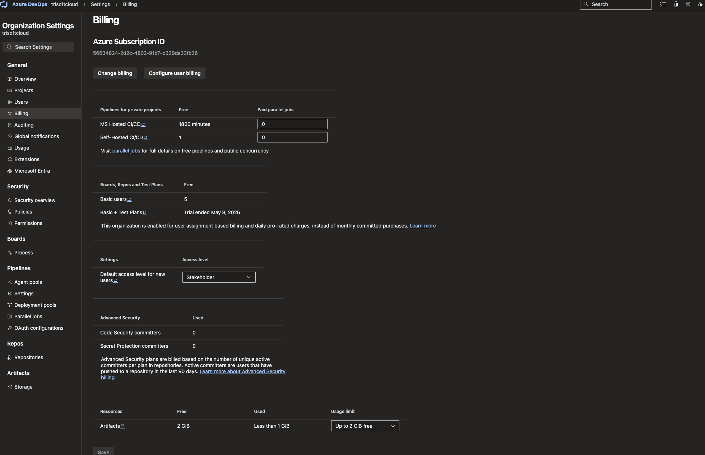This screenshot has height=455, width=705.
Task: Open Artifacts external link icon
Action: pyautogui.click(x=122, y=426)
